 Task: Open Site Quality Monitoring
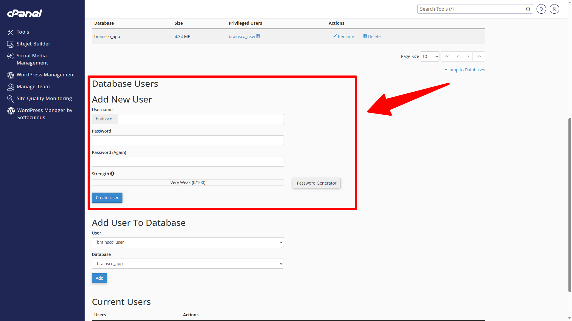pyautogui.click(x=44, y=98)
